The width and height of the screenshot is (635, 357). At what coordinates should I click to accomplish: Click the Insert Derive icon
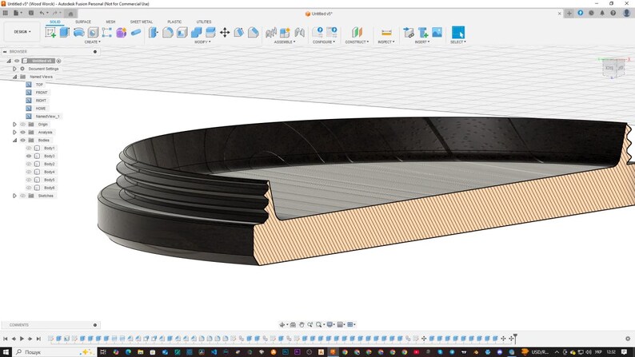[409, 32]
